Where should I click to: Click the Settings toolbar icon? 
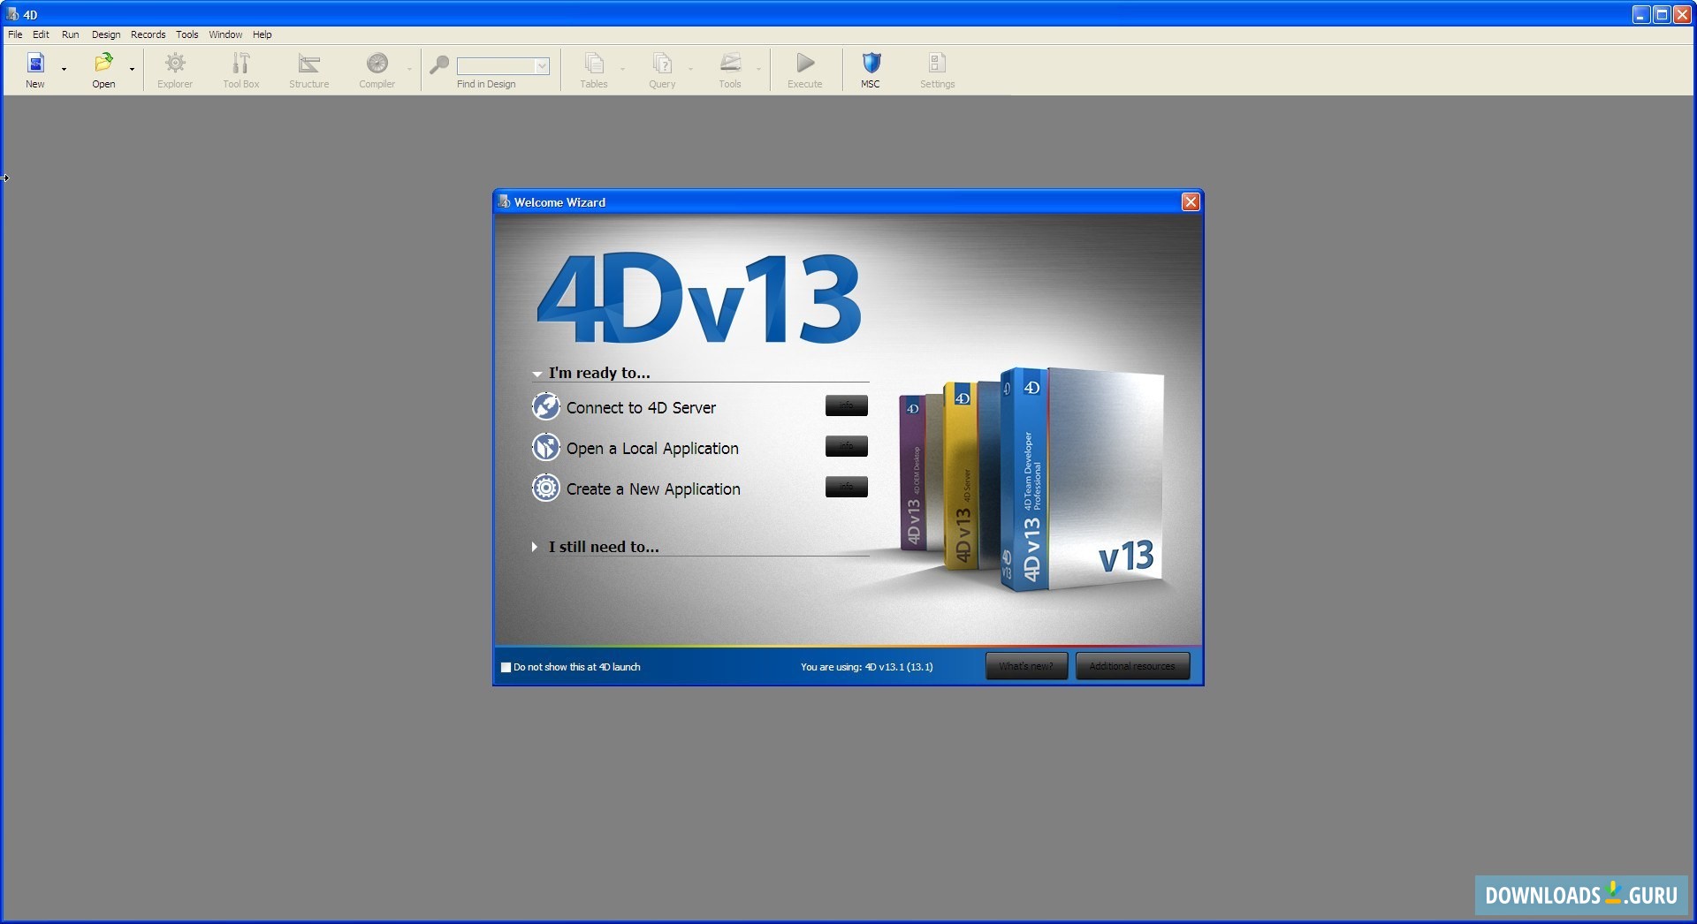(x=937, y=64)
